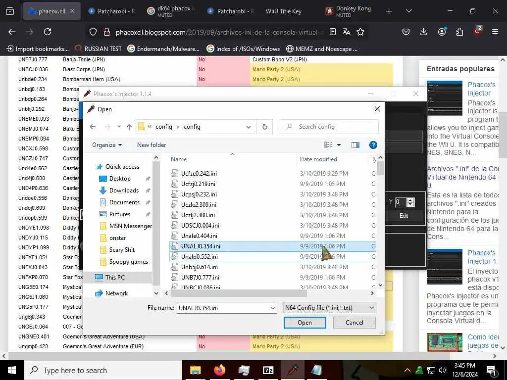
Task: Open a new browser tab
Action: pos(389,11)
